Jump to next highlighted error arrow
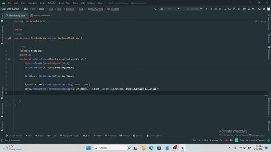Image resolution: width=271 pixels, height=152 pixels. click(x=265, y=21)
